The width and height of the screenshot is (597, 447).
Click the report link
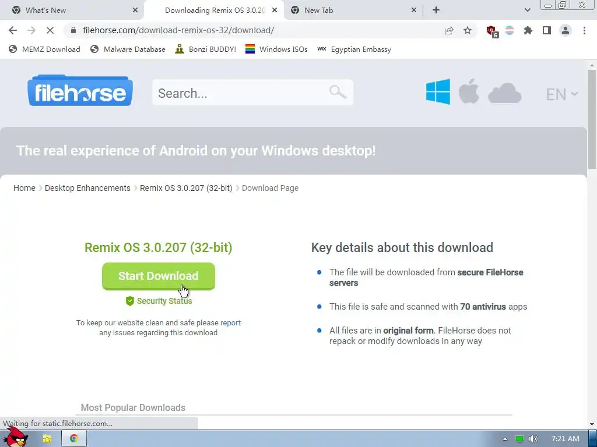230,322
